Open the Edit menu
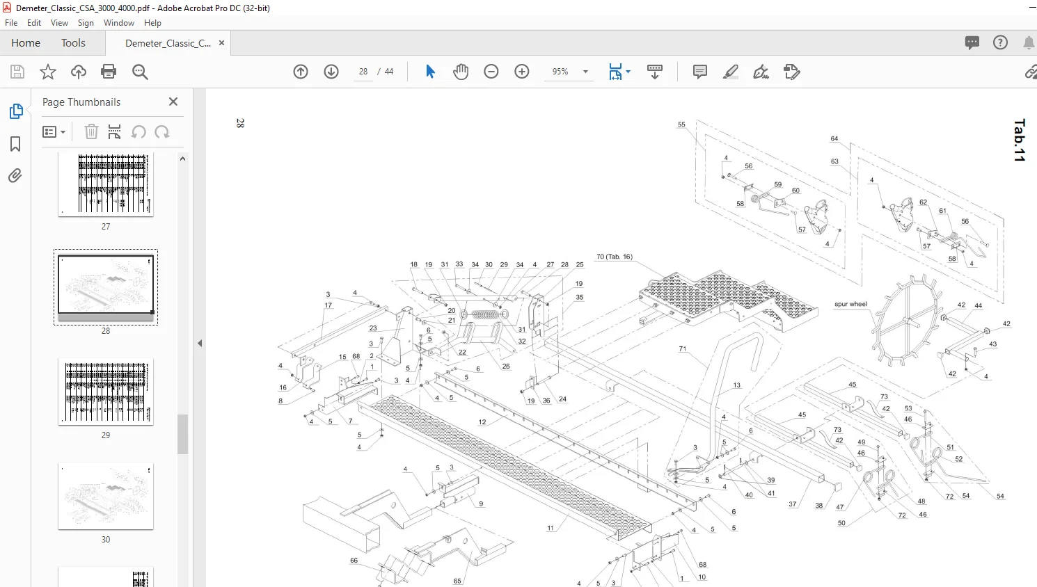The height and width of the screenshot is (587, 1037). (x=34, y=23)
